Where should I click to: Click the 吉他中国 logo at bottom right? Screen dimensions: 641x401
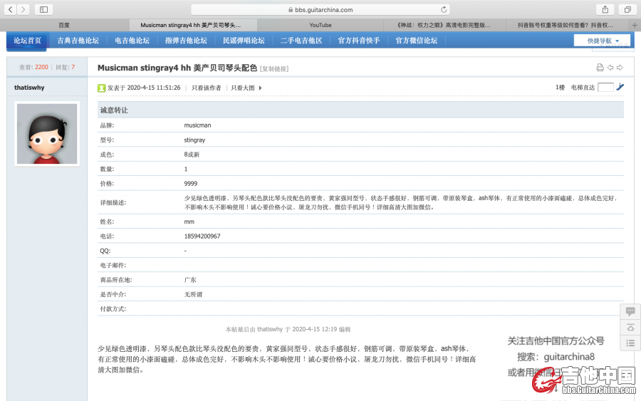584,380
